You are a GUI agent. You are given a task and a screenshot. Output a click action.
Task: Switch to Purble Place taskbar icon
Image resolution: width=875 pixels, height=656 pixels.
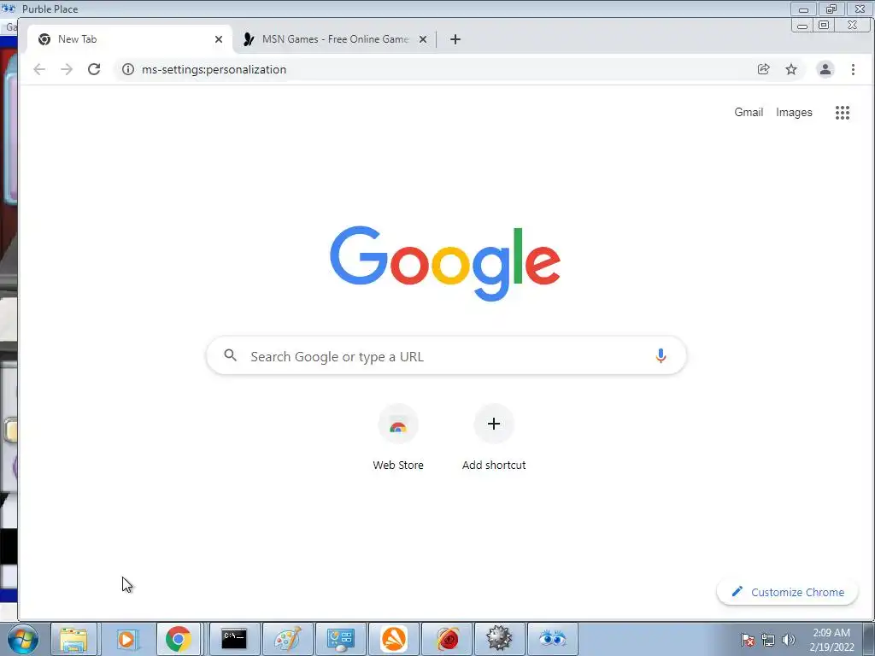pos(553,639)
